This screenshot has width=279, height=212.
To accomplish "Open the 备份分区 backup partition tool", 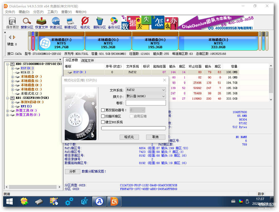I will (x=114, y=23).
